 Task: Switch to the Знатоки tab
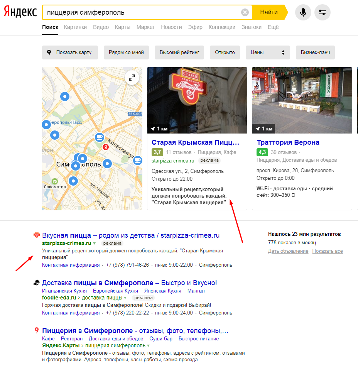[x=252, y=27]
